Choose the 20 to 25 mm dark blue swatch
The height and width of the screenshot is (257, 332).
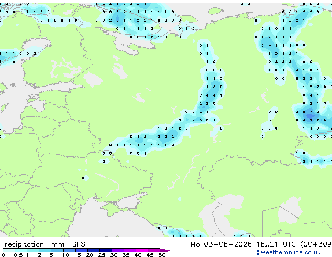click(94, 250)
